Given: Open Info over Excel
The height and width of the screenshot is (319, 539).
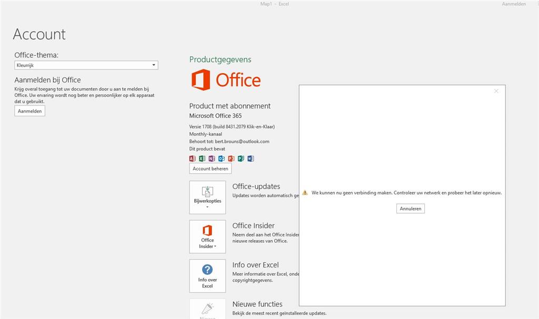Looking at the screenshot, I should (207, 276).
